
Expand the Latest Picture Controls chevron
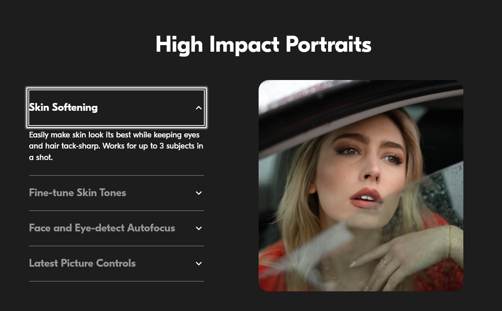tap(199, 264)
